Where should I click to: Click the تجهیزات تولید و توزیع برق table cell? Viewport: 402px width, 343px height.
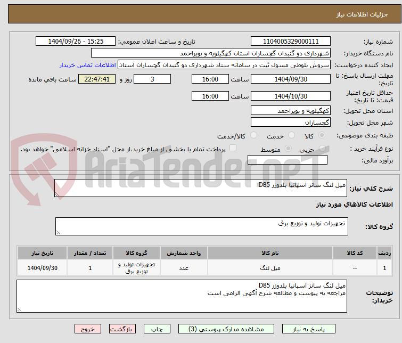click(x=137, y=268)
